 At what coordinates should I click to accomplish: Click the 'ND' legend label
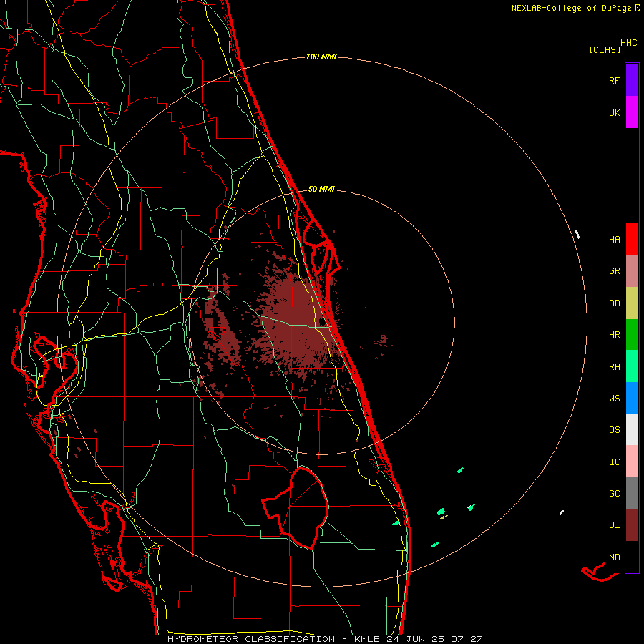coord(614,557)
